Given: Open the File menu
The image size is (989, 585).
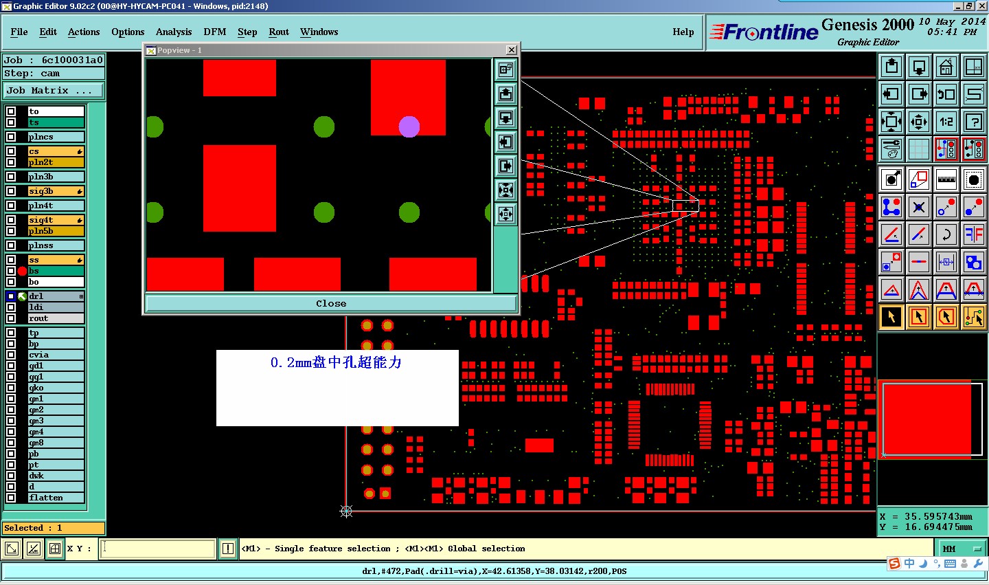Looking at the screenshot, I should point(19,32).
